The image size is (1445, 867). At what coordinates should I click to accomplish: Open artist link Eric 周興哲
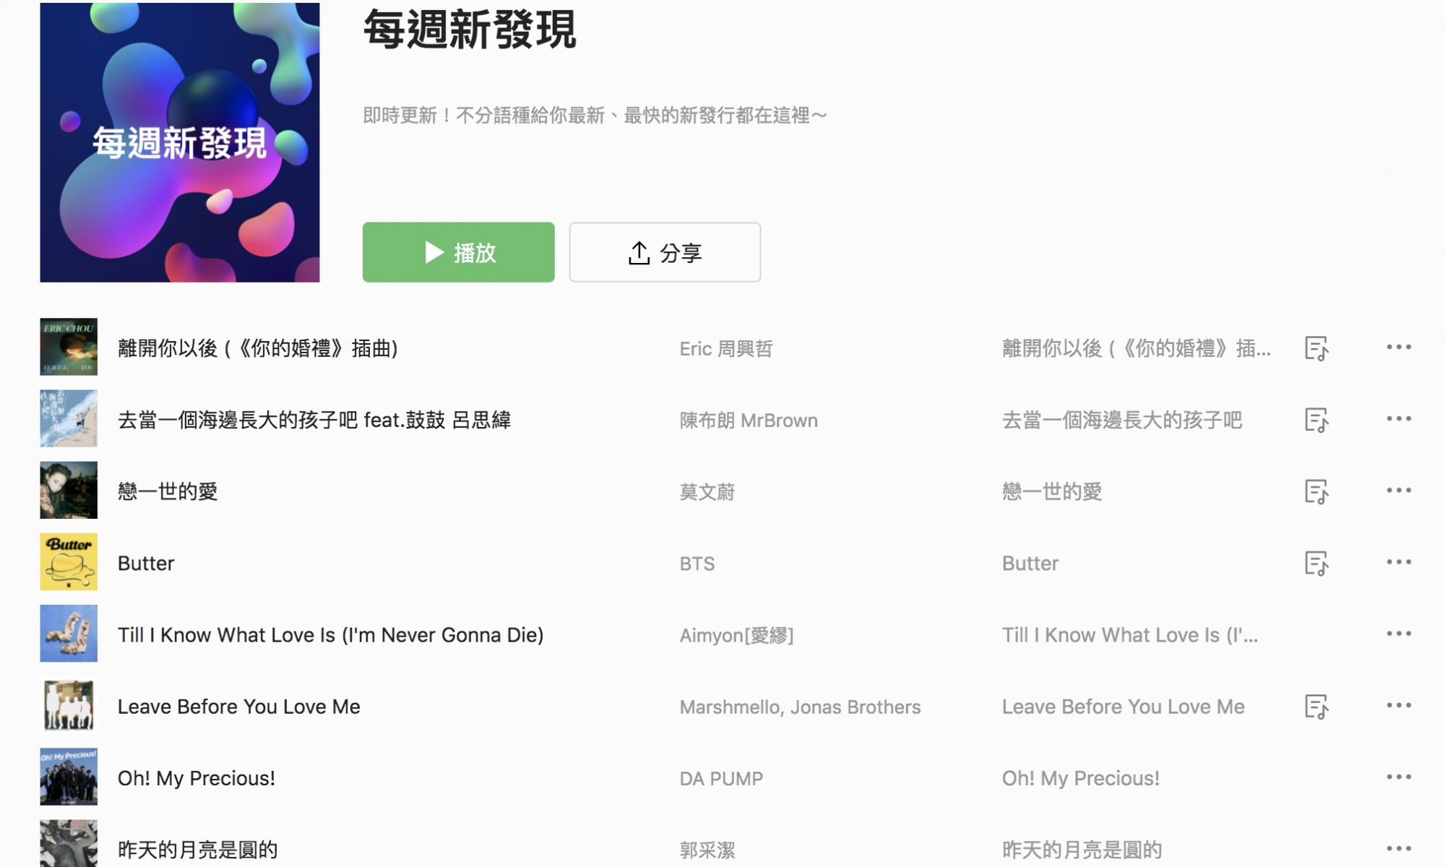(726, 349)
